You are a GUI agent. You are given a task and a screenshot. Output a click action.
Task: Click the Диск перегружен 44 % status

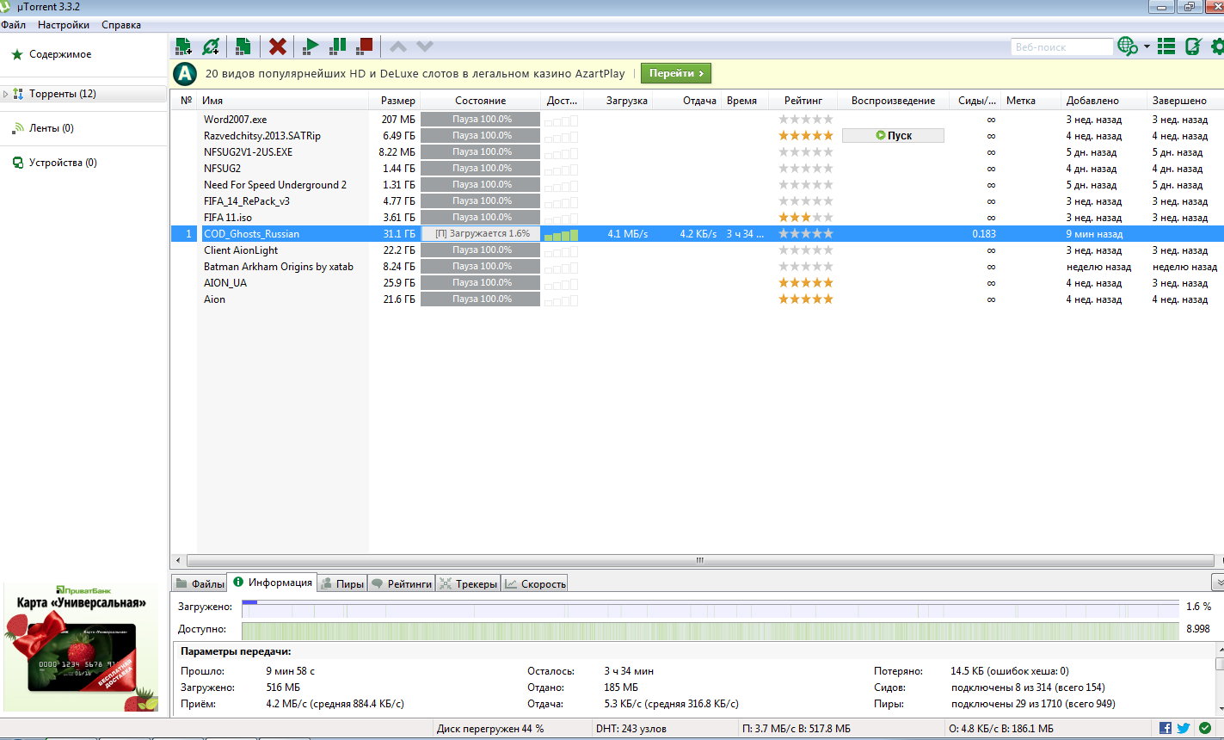[490, 729]
